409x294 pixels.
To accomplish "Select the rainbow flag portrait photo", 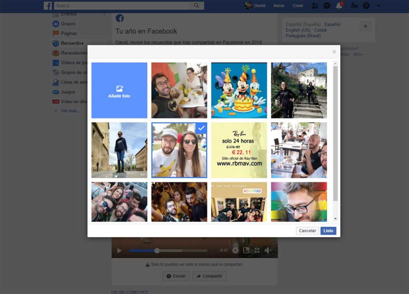I will pyautogui.click(x=299, y=201).
